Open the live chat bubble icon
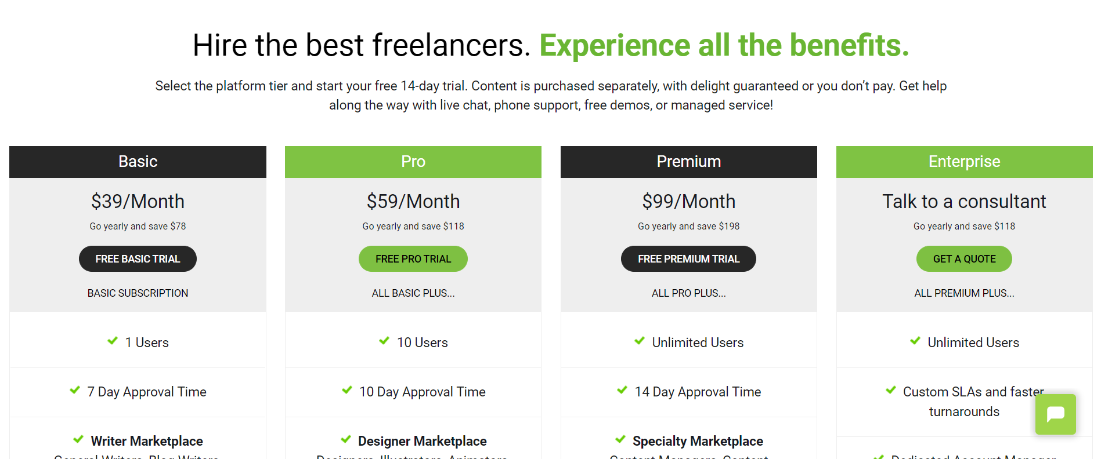Image resolution: width=1101 pixels, height=459 pixels. 1055,414
